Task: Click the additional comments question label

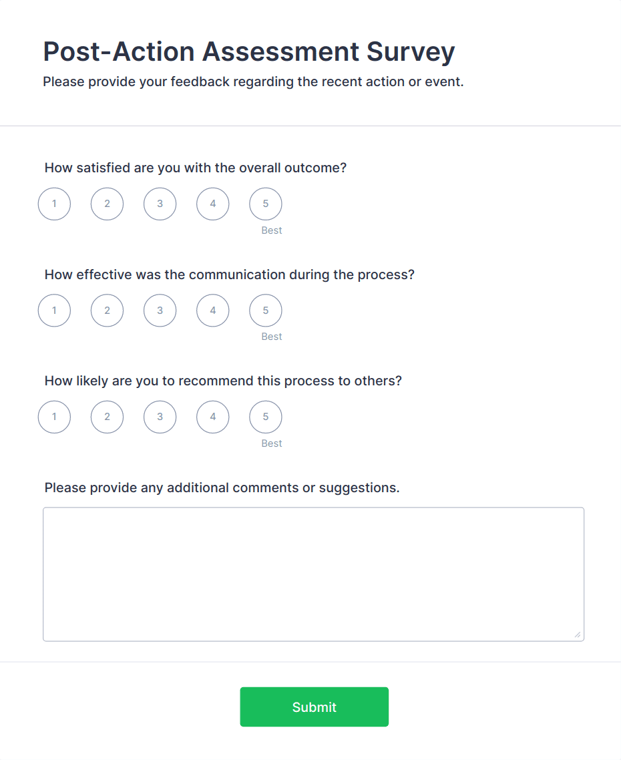Action: (222, 488)
